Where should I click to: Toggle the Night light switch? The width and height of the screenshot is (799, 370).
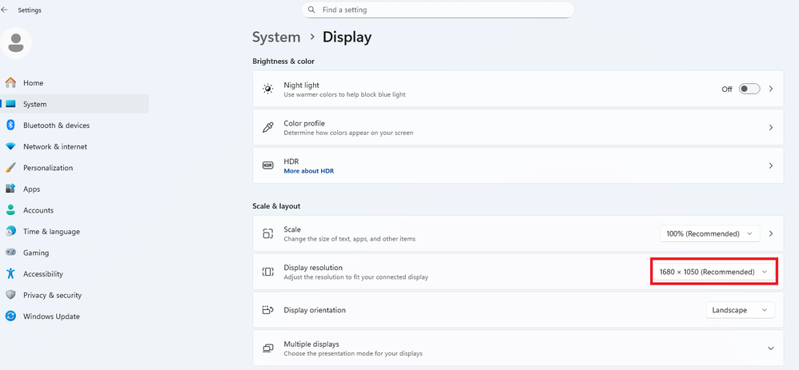click(x=749, y=89)
